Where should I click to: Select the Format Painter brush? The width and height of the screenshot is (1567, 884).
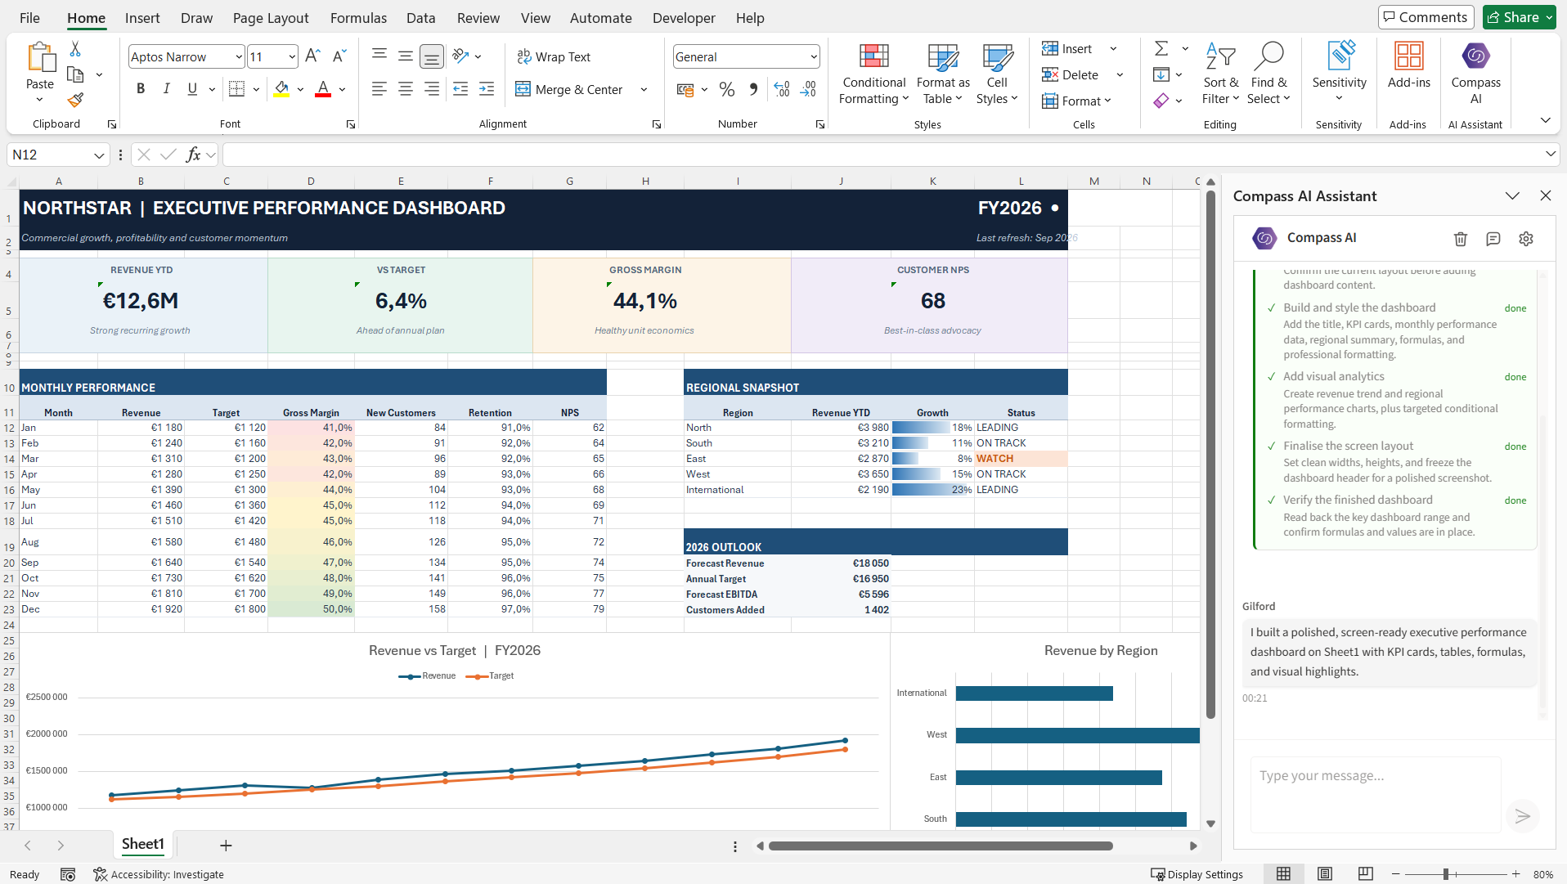coord(75,100)
